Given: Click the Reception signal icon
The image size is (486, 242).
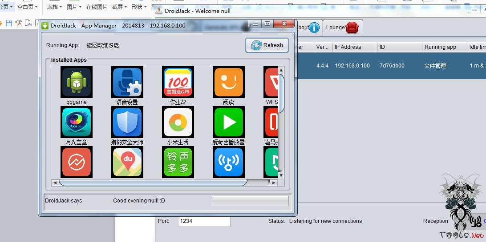Looking at the screenshot, I should coord(474,221).
